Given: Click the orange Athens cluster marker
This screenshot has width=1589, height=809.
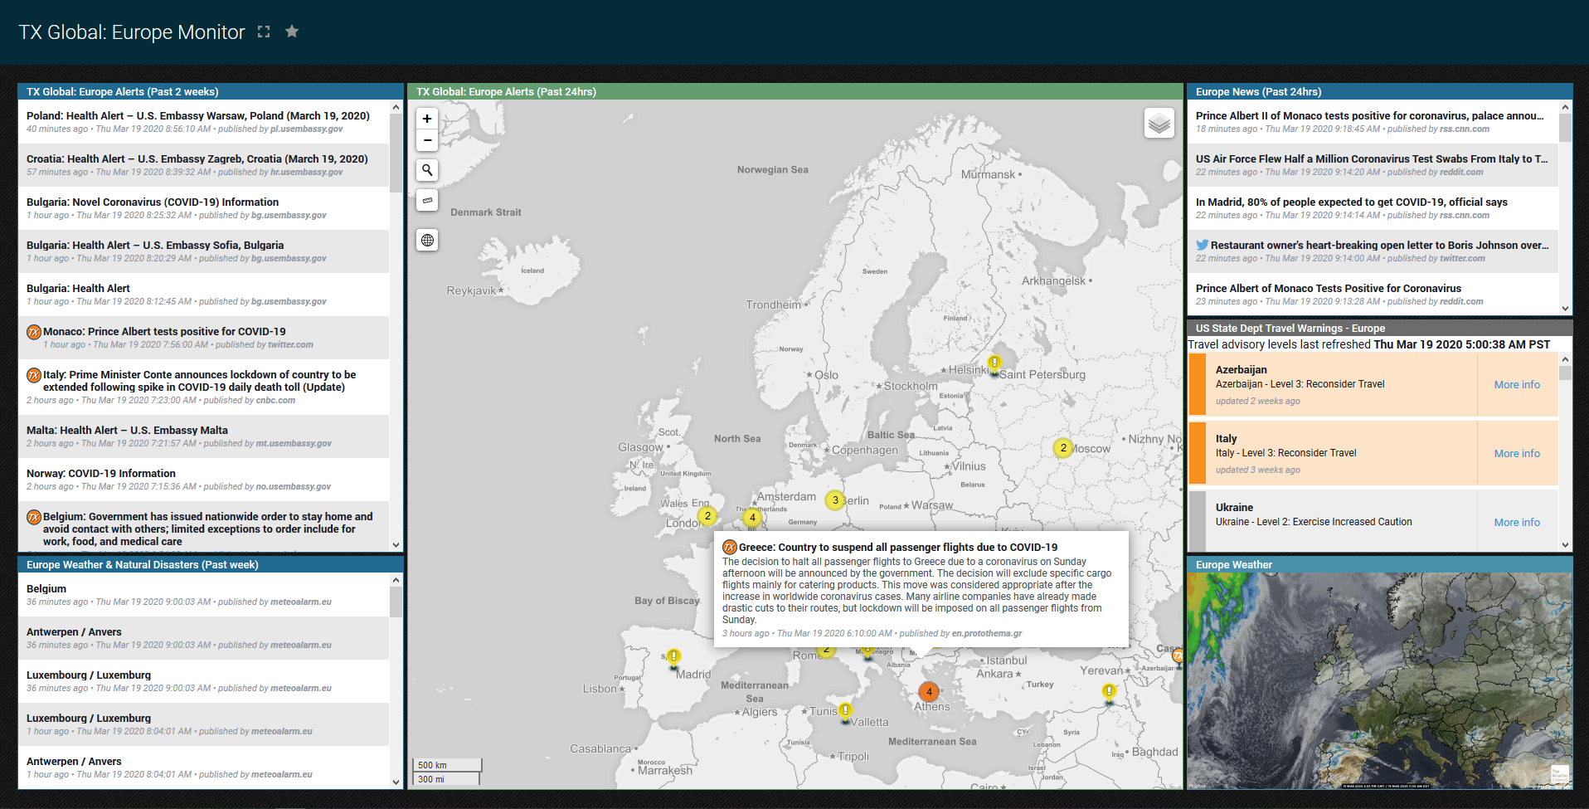Looking at the screenshot, I should tap(929, 691).
